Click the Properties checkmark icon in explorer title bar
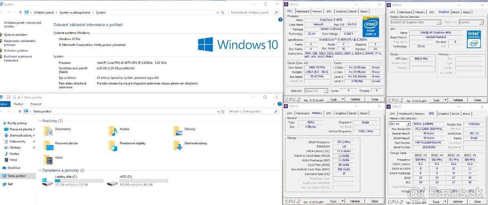The image size is (488, 205). tap(8, 97)
